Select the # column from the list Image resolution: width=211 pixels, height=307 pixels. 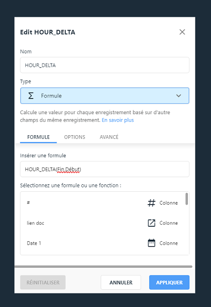pyautogui.click(x=103, y=203)
